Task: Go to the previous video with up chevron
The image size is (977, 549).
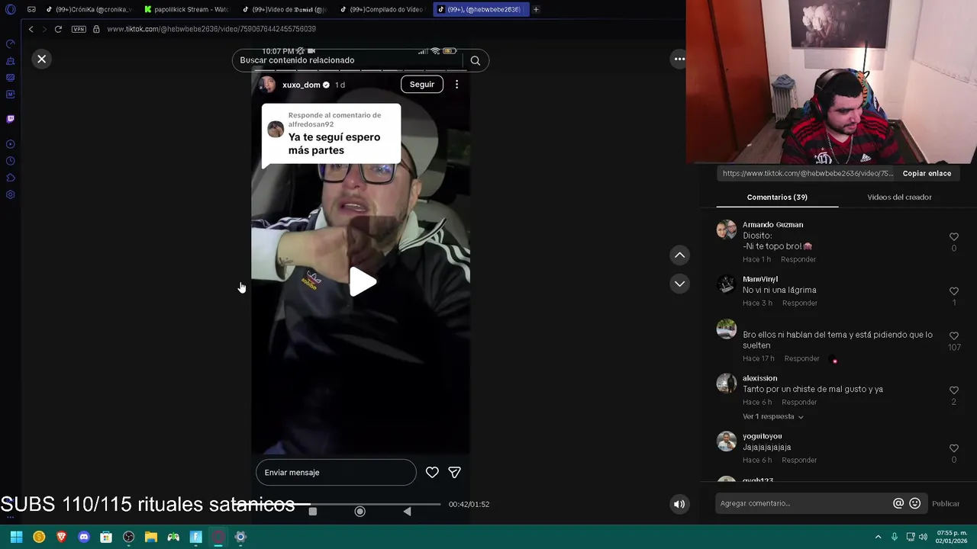Action: [679, 255]
